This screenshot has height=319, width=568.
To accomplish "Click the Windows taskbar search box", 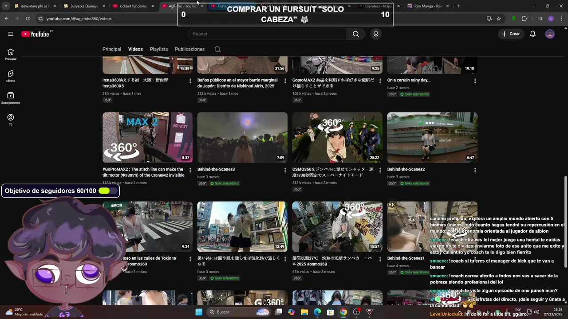I will click(x=239, y=312).
